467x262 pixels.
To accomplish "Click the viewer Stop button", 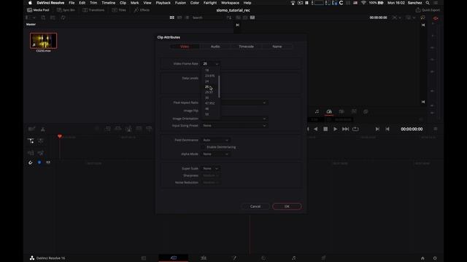I will click(x=325, y=130).
